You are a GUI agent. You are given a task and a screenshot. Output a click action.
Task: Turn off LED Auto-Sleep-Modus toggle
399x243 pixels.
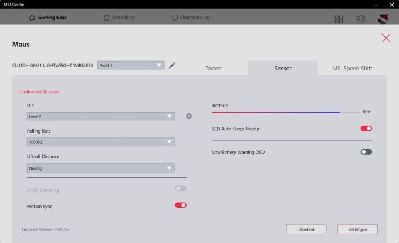coord(366,129)
